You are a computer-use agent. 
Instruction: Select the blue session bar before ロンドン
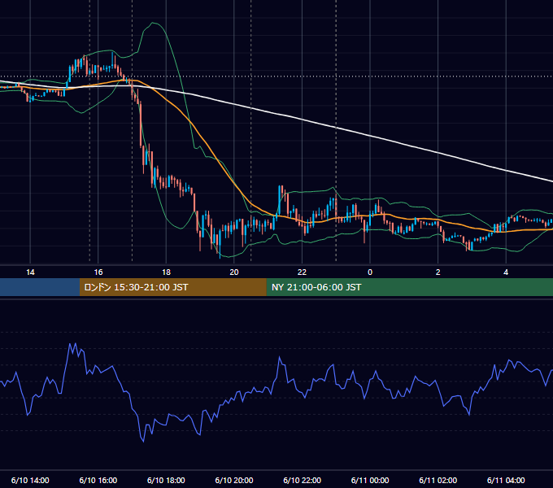(x=40, y=287)
